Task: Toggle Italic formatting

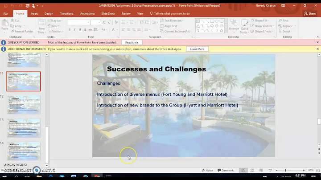Action: 74,30
